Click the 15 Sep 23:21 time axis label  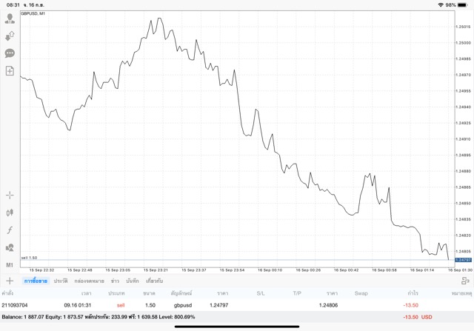tap(156, 270)
